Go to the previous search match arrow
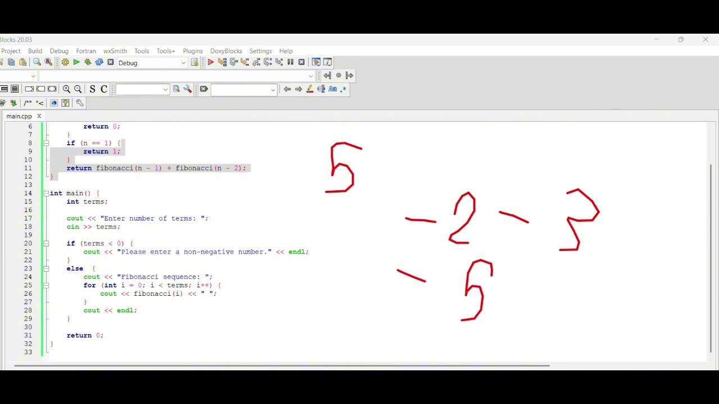Screen dimensions: 719x404 (x=287, y=89)
